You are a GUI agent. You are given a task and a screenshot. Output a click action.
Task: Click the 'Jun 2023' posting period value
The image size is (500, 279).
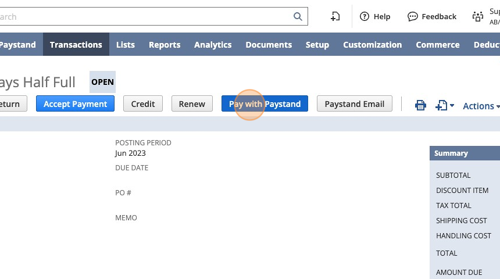[x=130, y=153]
